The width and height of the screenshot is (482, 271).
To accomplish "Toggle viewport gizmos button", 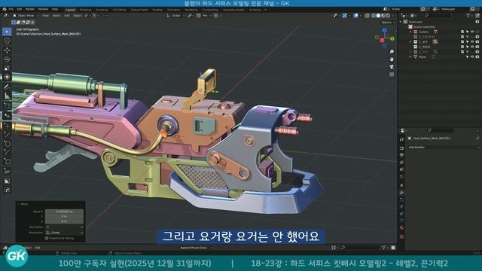I will click(x=345, y=16).
